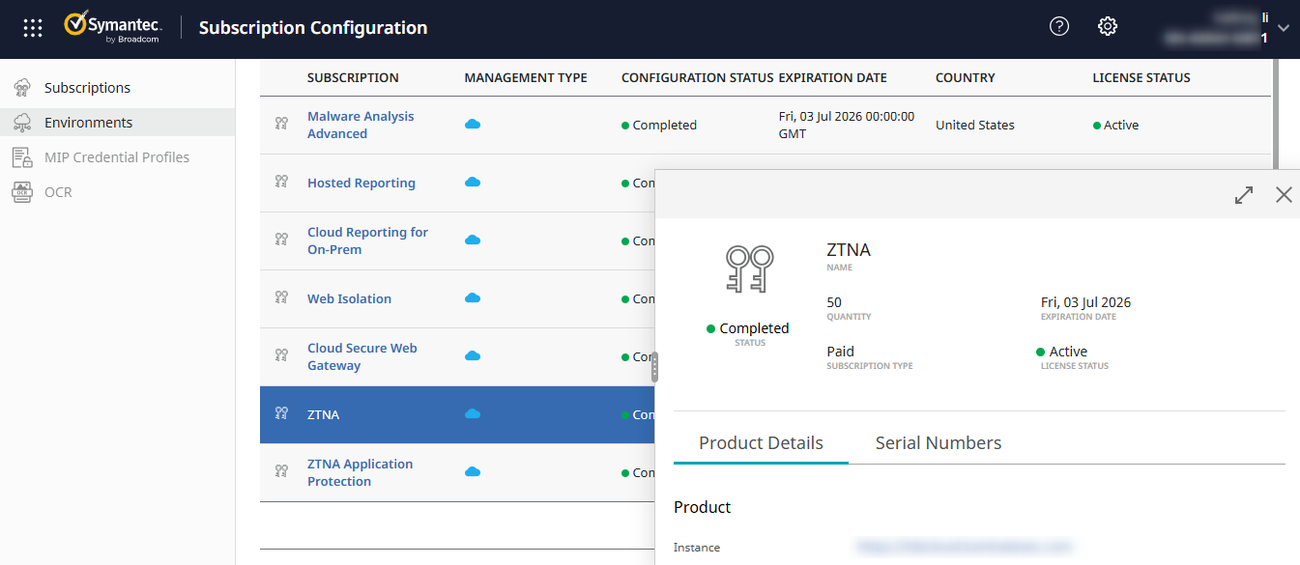Click expiration date Fri, 03 Jul 2026 00:00:00 GMT
The image size is (1300, 565).
pyautogui.click(x=846, y=125)
